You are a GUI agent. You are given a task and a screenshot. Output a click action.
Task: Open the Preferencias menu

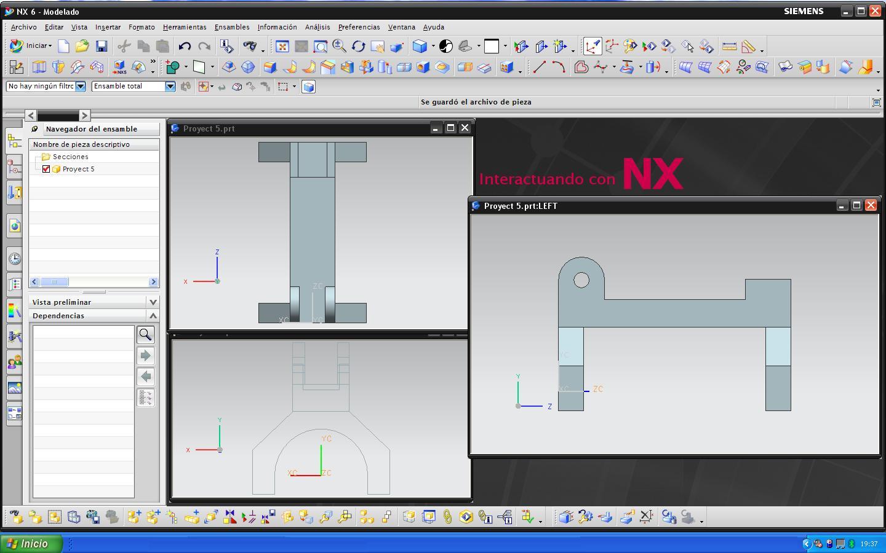click(359, 27)
